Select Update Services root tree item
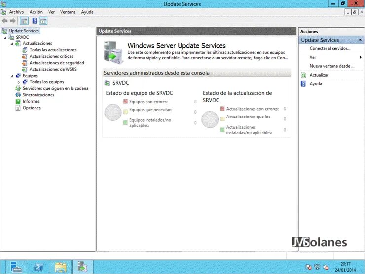The width and height of the screenshot is (365, 274). point(24,31)
